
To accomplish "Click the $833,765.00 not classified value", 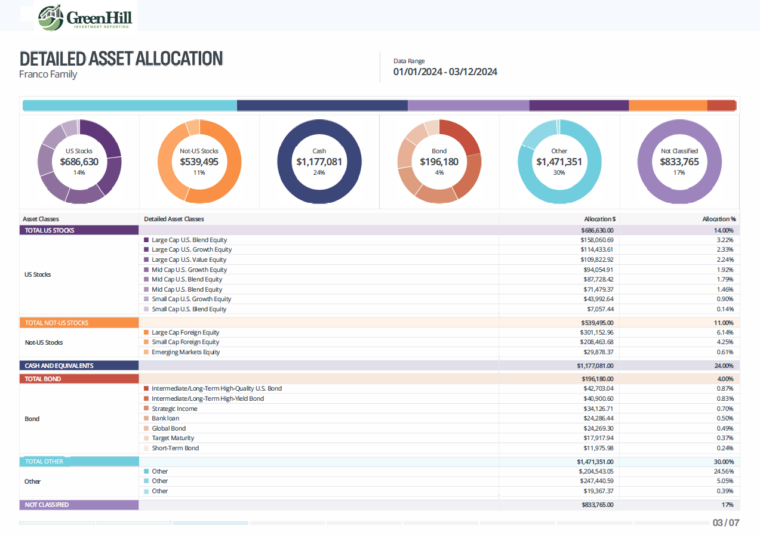I will tap(598, 505).
